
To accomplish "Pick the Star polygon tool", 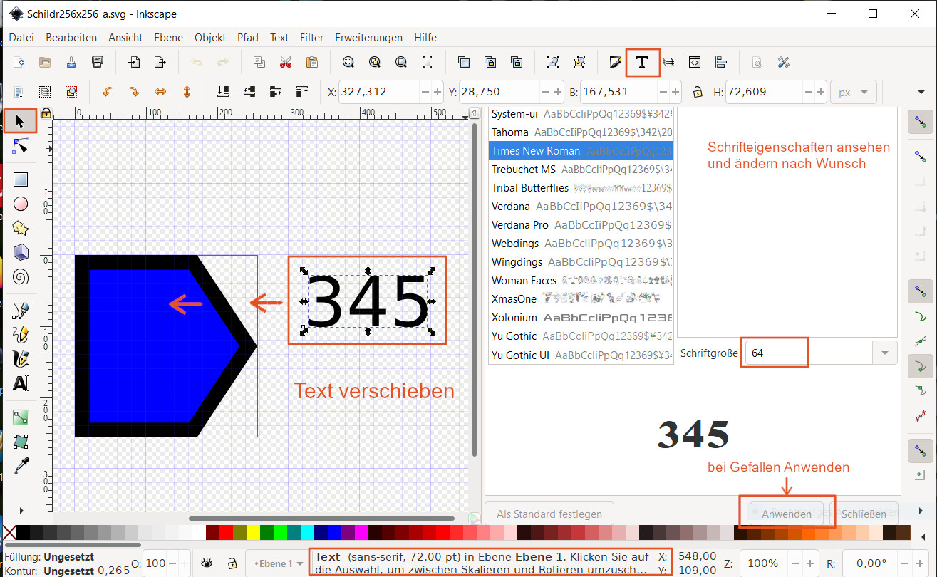I will (21, 228).
